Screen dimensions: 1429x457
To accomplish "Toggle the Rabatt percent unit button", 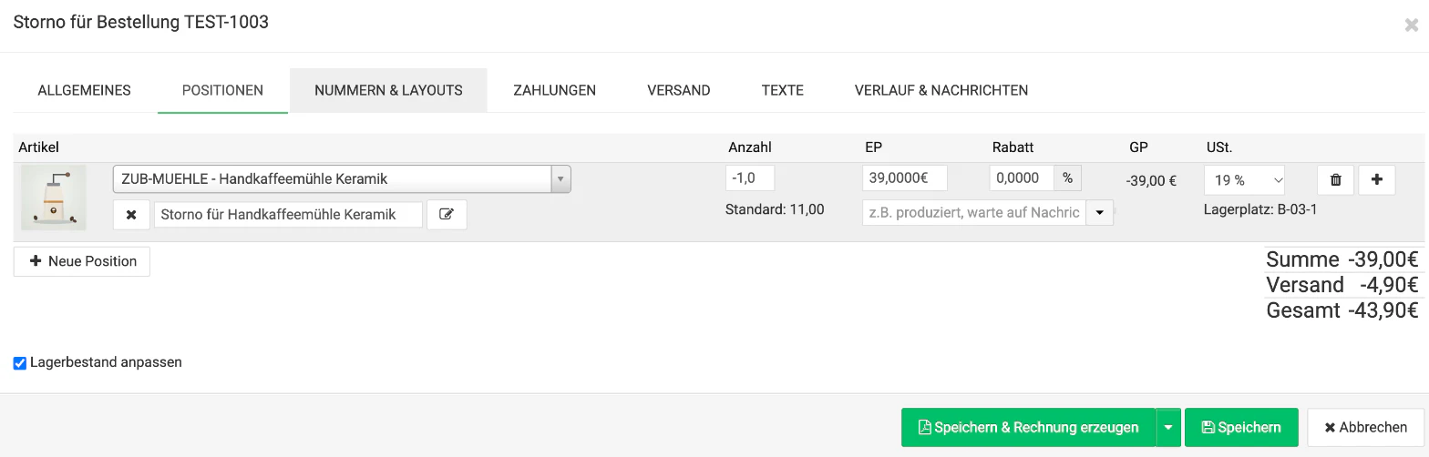I will tap(1067, 178).
